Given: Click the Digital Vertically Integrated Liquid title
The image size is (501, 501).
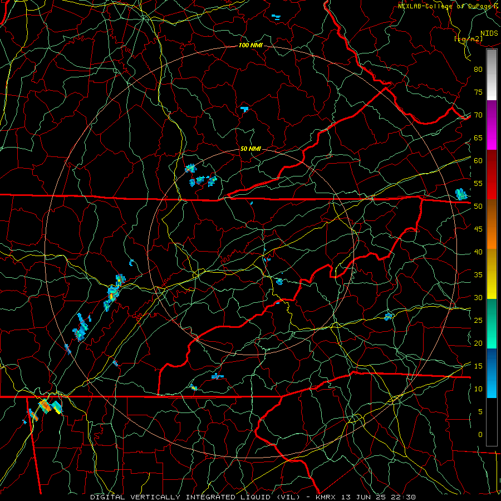Looking at the screenshot, I should (195, 497).
